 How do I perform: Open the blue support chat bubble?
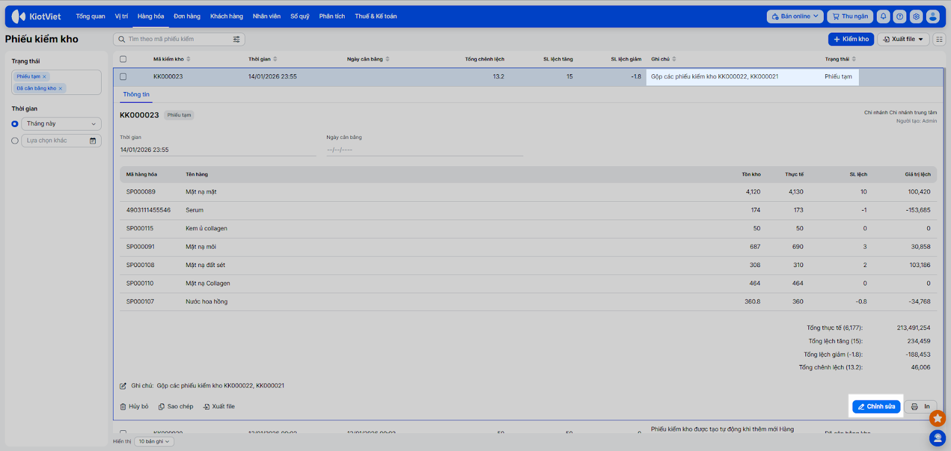(x=937, y=439)
